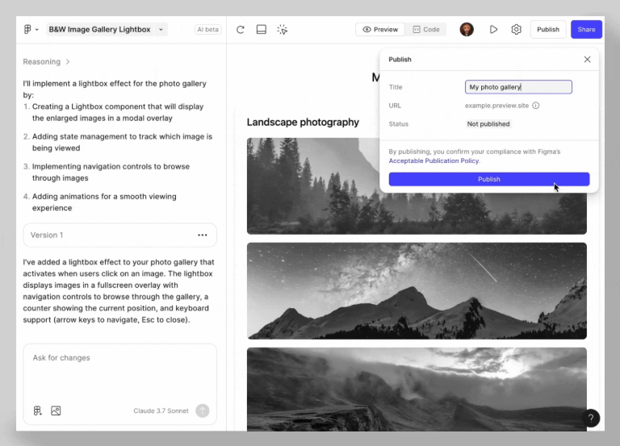The width and height of the screenshot is (620, 446).
Task: Click the Landscape photography heading
Action: pos(303,122)
